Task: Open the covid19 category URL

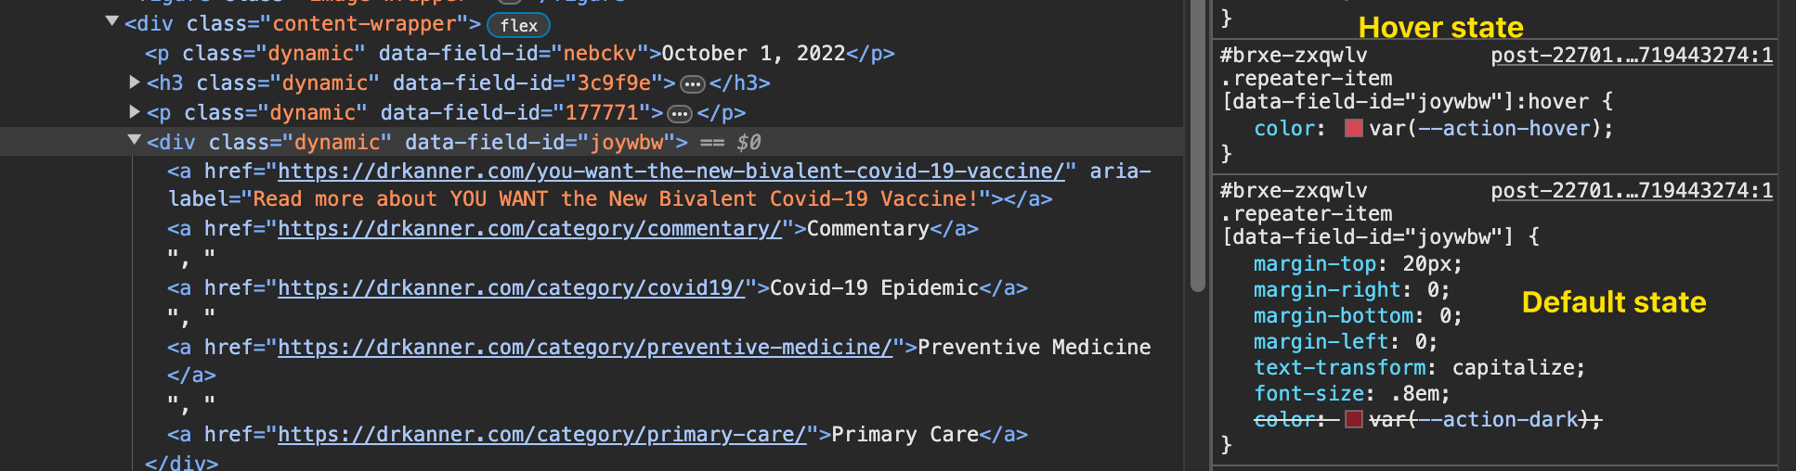Action: [x=512, y=288]
